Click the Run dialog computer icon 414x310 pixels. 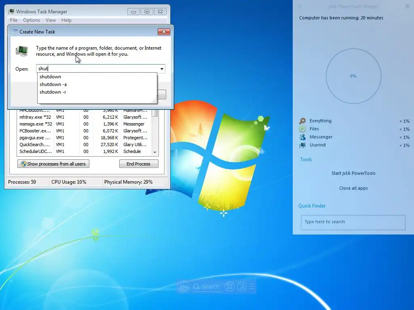pyautogui.click(x=22, y=51)
